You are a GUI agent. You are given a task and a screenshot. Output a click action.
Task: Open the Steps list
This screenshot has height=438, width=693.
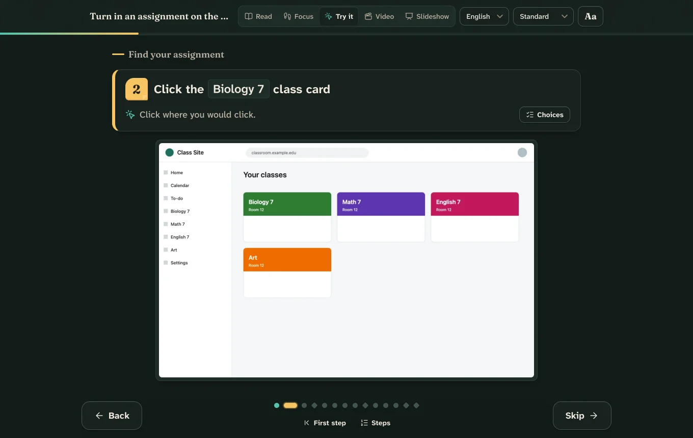pos(376,423)
